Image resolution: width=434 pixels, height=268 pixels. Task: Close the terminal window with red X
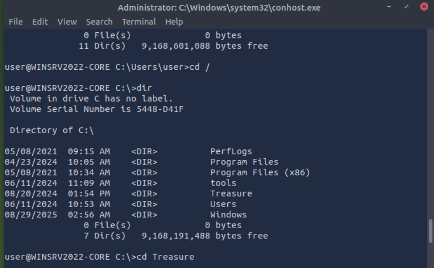click(x=424, y=7)
